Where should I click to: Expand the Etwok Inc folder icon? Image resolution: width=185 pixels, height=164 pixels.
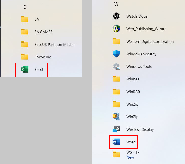(x=25, y=57)
